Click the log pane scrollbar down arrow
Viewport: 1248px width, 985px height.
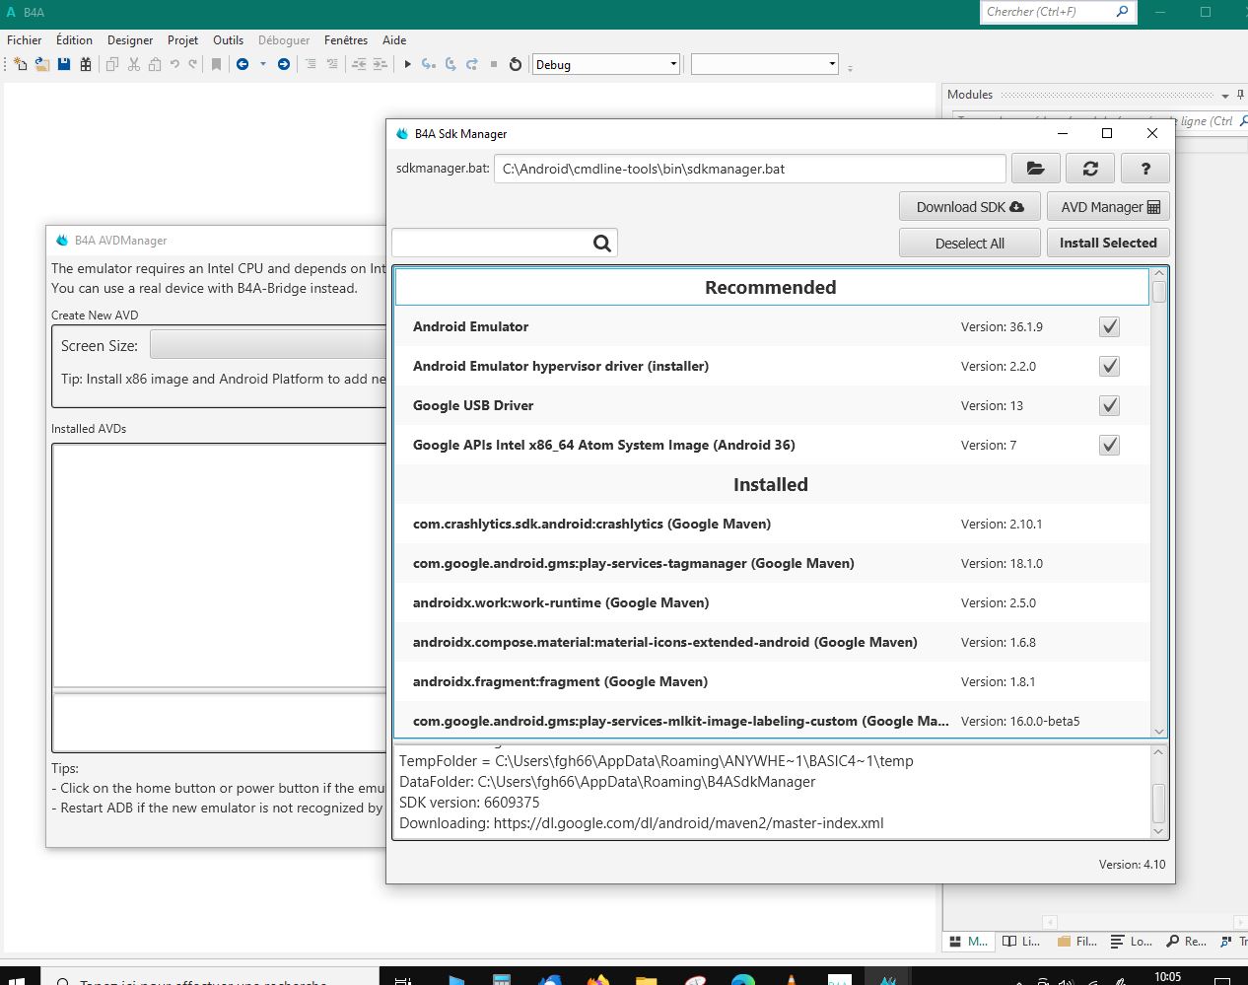point(1158,831)
